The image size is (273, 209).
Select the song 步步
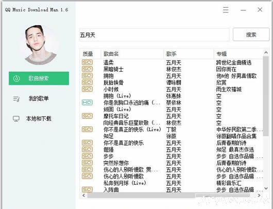[109, 156]
